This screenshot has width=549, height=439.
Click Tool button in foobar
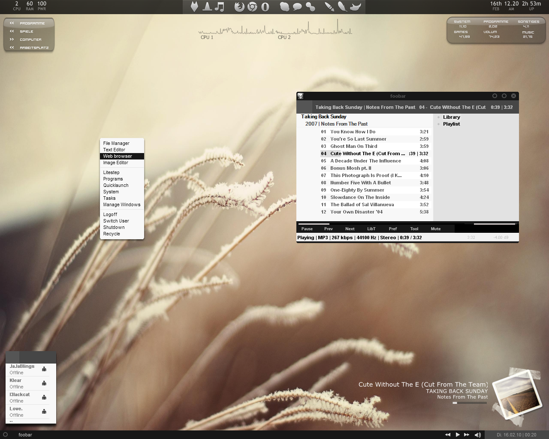[414, 229]
